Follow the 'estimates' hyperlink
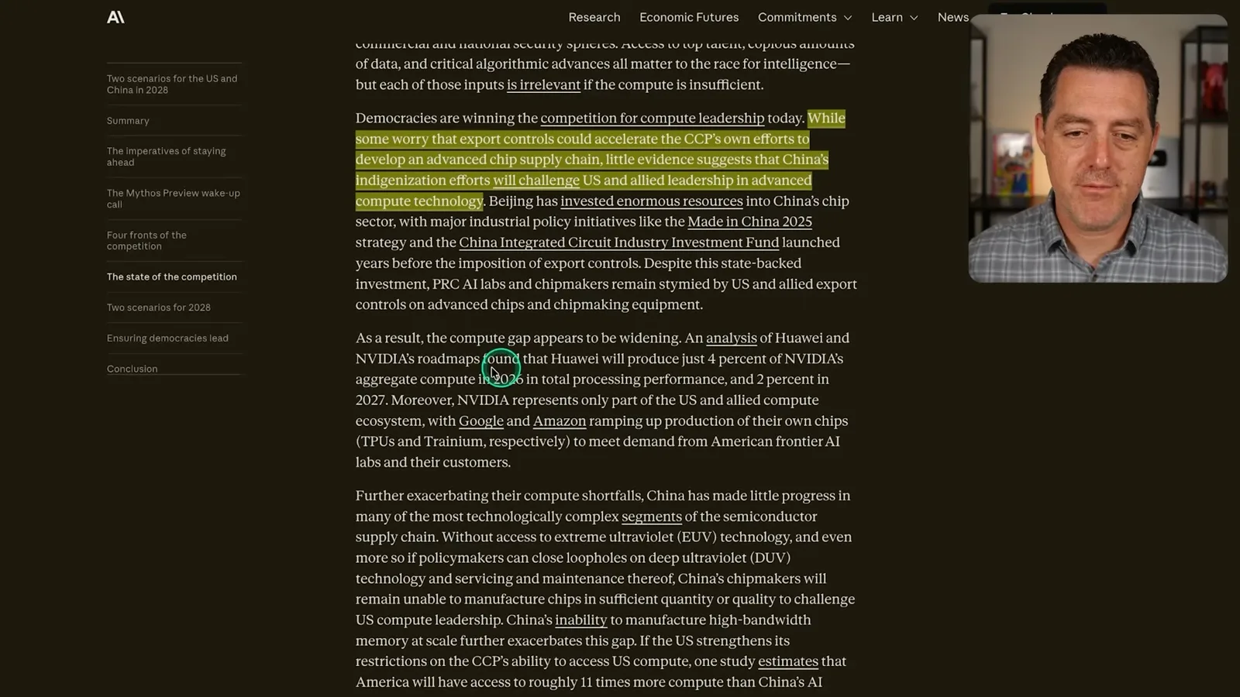1240x697 pixels. coord(788,661)
